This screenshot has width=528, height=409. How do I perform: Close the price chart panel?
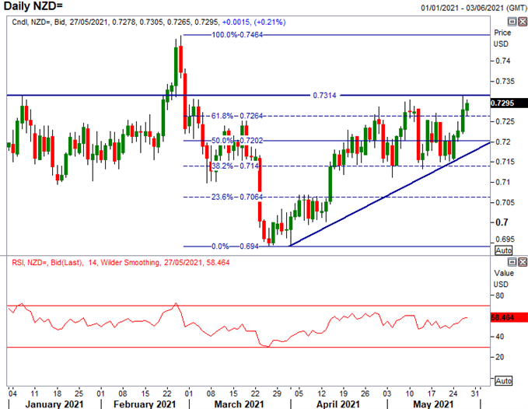point(523,22)
